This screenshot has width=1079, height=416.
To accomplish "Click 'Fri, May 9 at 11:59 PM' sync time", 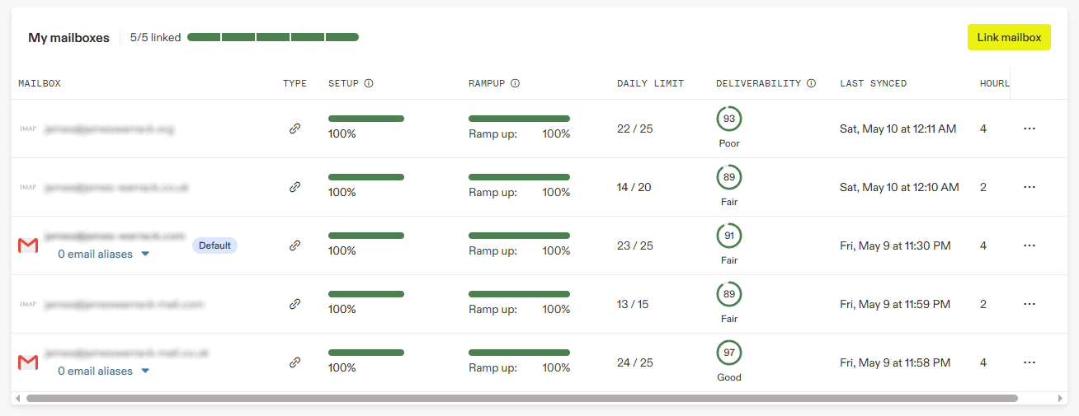I will coord(895,304).
